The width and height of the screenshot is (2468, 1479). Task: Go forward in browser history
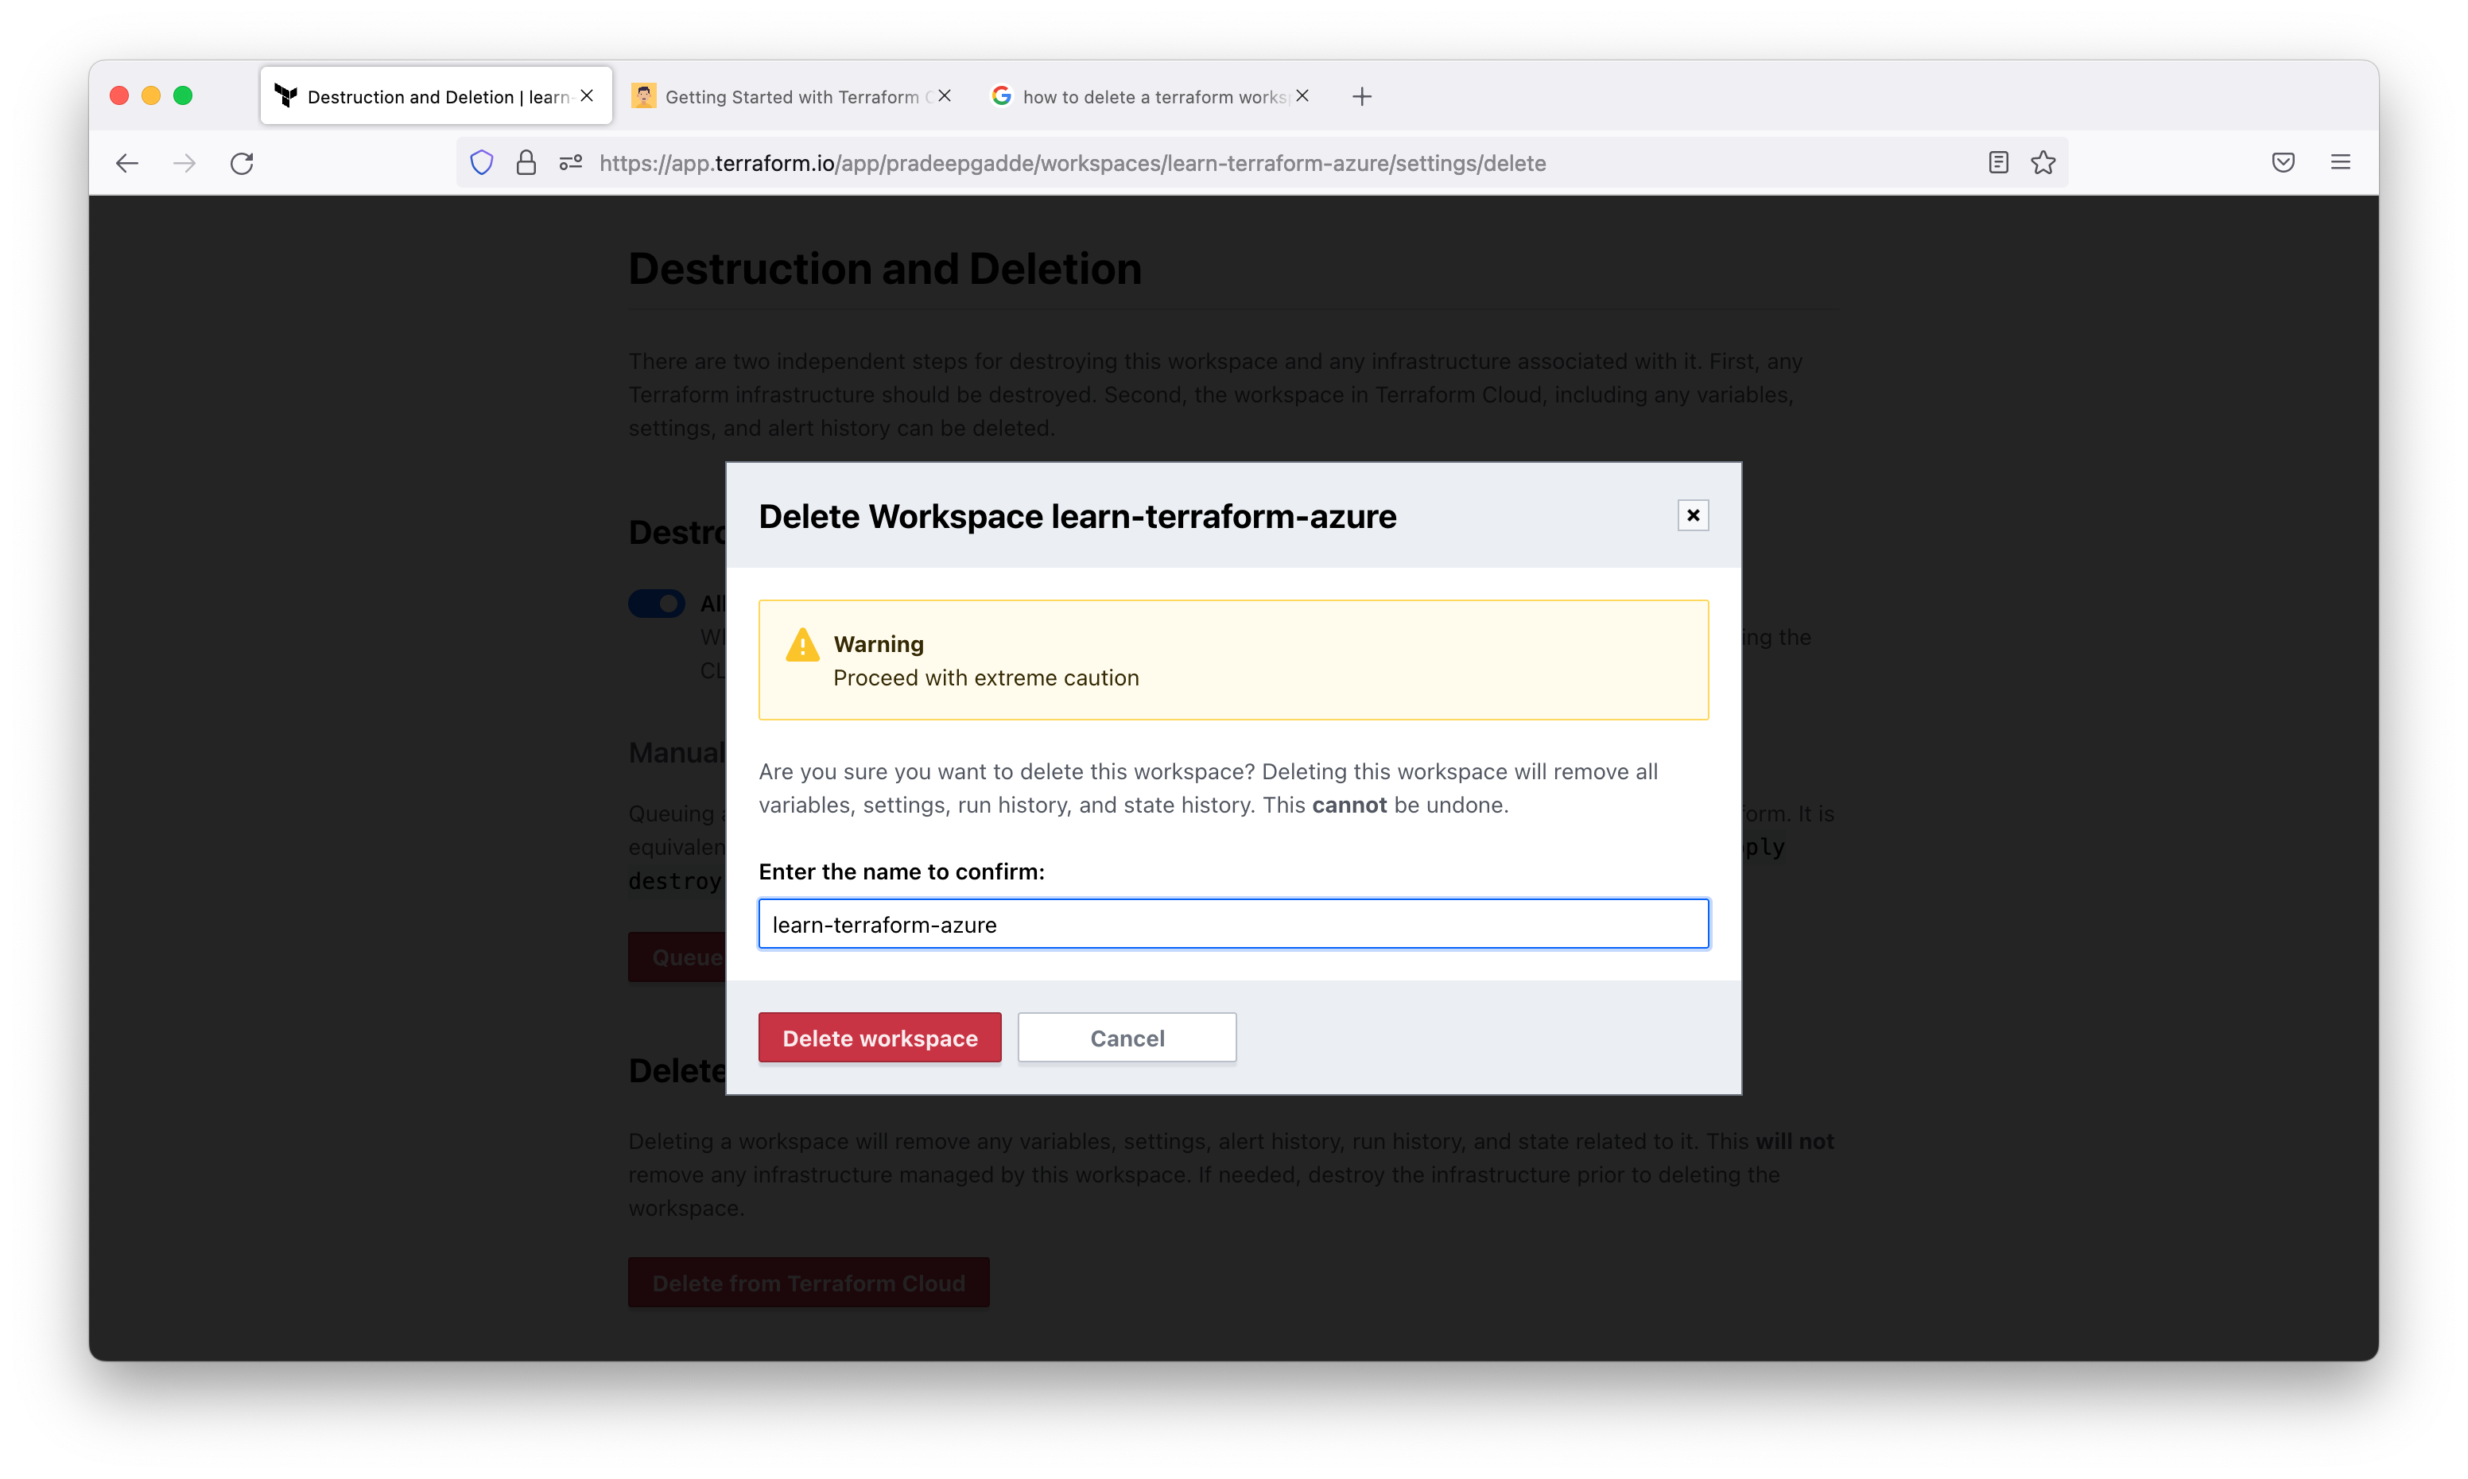pos(184,162)
